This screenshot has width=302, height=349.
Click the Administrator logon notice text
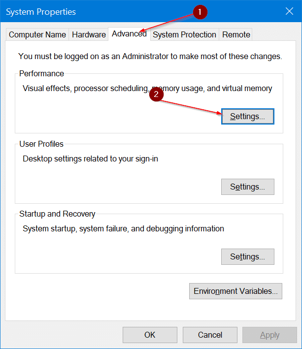coord(150,56)
